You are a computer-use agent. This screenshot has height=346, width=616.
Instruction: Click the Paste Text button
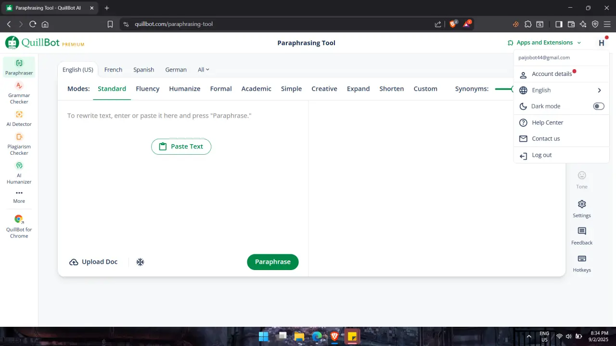pos(181,147)
